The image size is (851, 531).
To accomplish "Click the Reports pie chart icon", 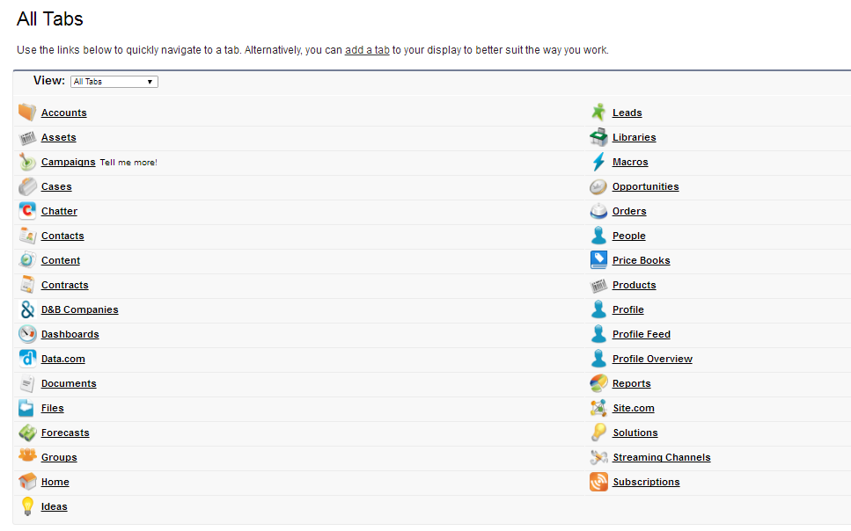I will coord(598,383).
